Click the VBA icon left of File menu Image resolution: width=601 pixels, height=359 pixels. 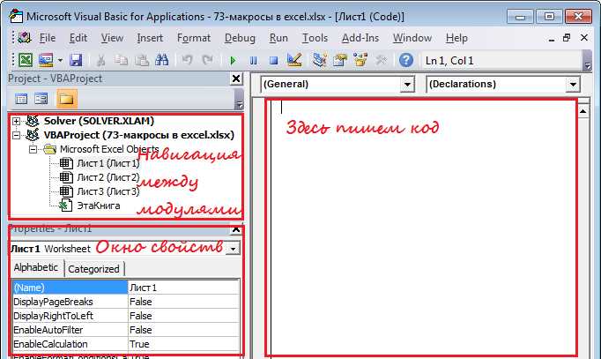pyautogui.click(x=25, y=38)
